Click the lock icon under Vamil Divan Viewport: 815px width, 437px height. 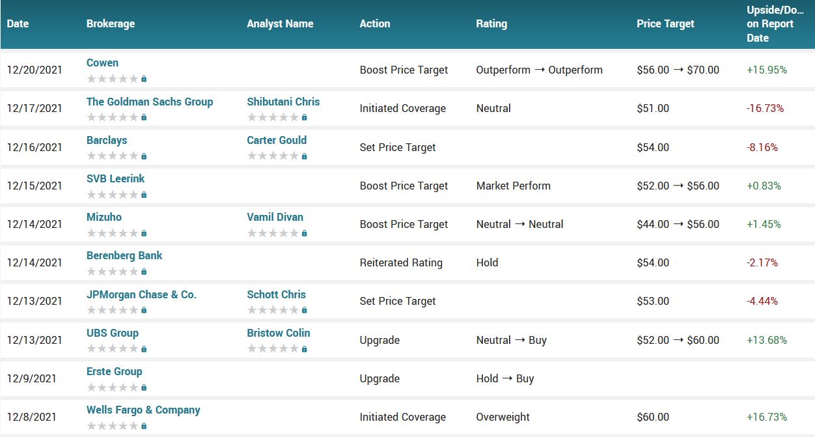point(305,233)
